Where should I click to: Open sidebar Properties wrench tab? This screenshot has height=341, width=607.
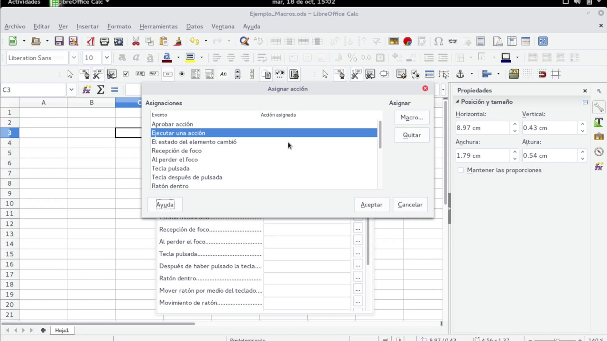tap(599, 107)
